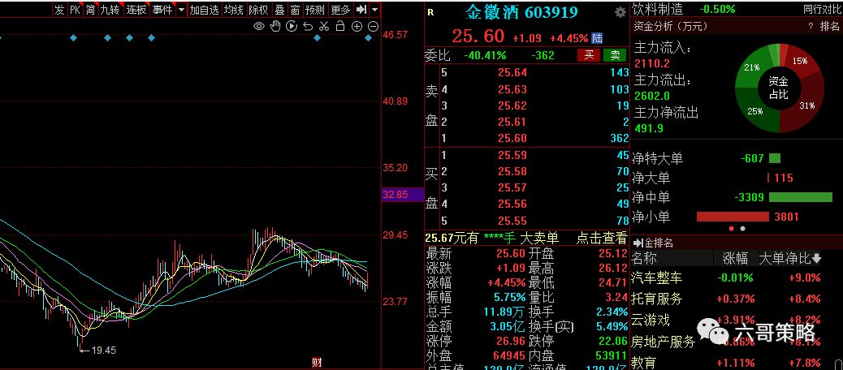Click the 净中单 -3309 green bar
Viewport: 843px width, 370px height.
tap(801, 197)
